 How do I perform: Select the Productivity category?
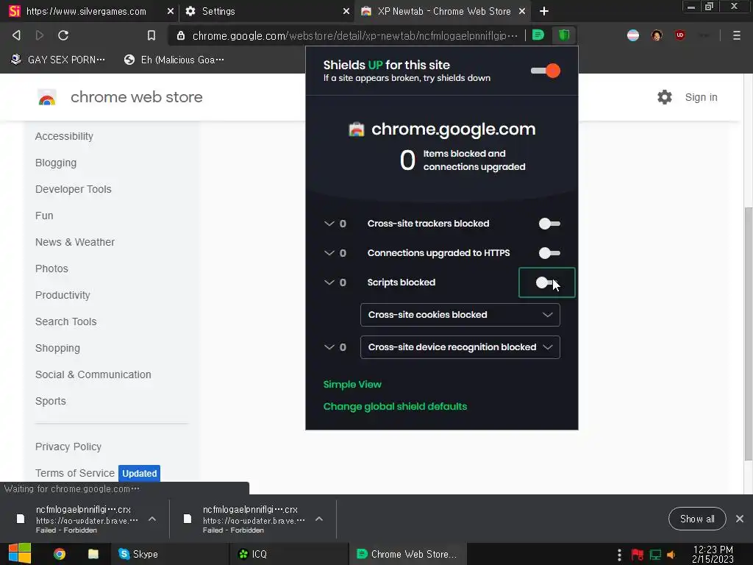(63, 295)
